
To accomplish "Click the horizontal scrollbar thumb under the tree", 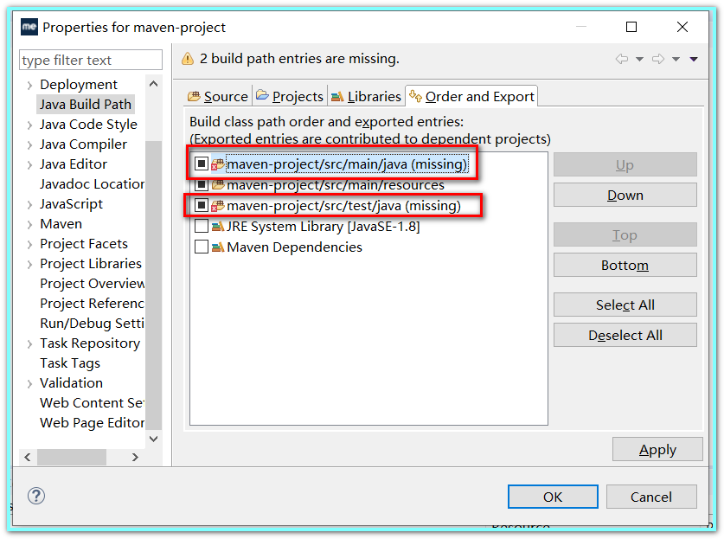I will tap(72, 458).
